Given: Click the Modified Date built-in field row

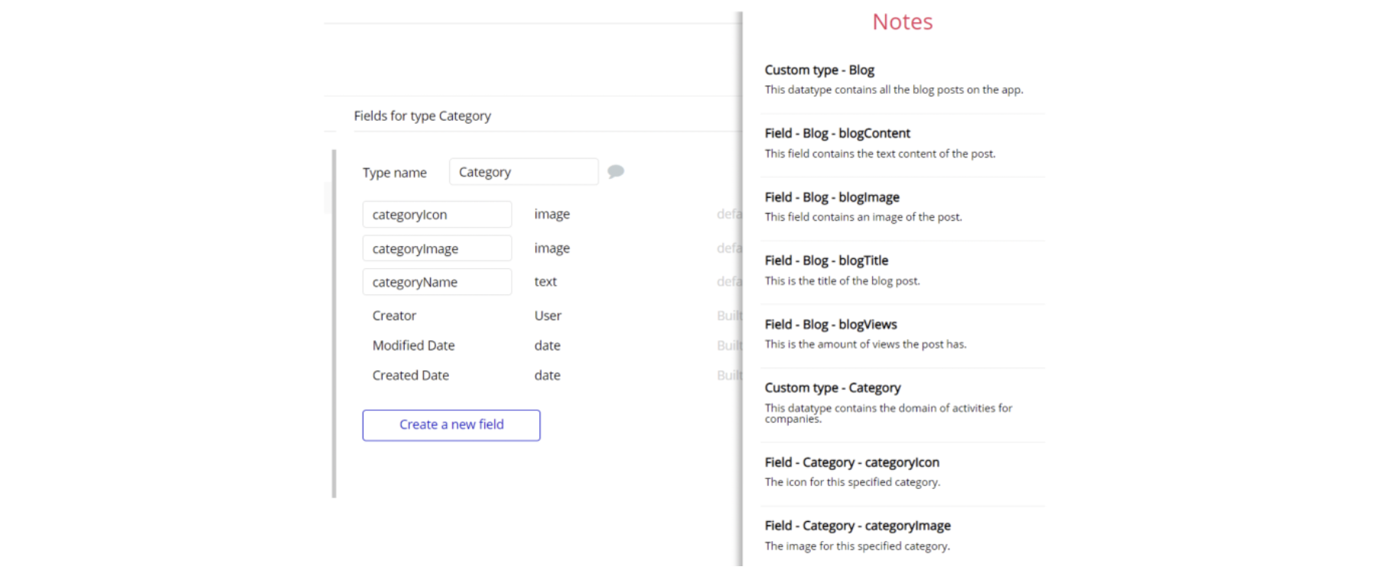Looking at the screenshot, I should [x=413, y=345].
